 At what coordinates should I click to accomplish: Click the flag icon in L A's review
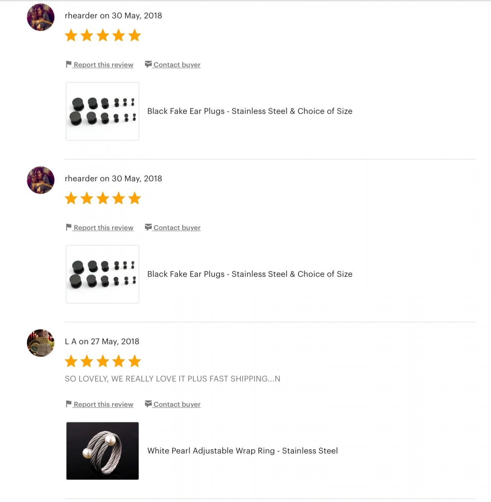click(69, 404)
